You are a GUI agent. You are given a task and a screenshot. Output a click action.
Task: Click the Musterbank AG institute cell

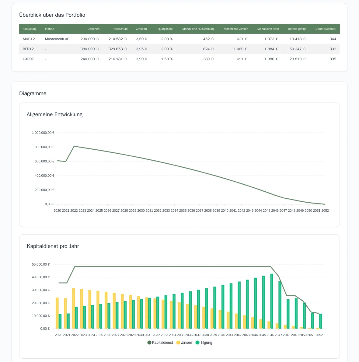click(57, 39)
